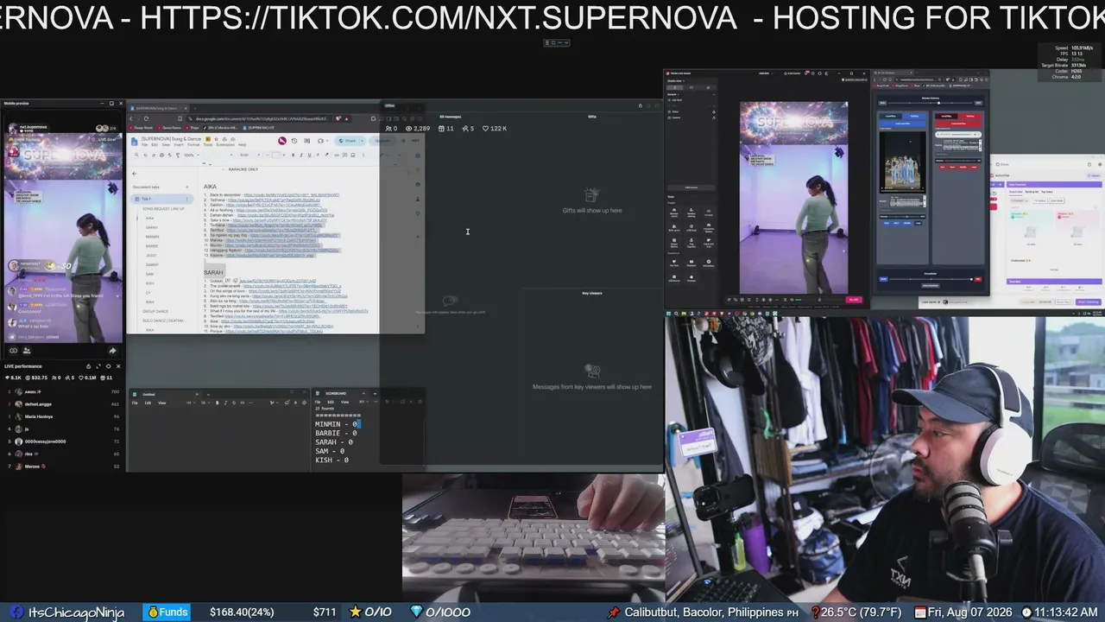Image resolution: width=1105 pixels, height=622 pixels.
Task: Select defnot.angge row in LIVE performance list
Action: click(64, 403)
